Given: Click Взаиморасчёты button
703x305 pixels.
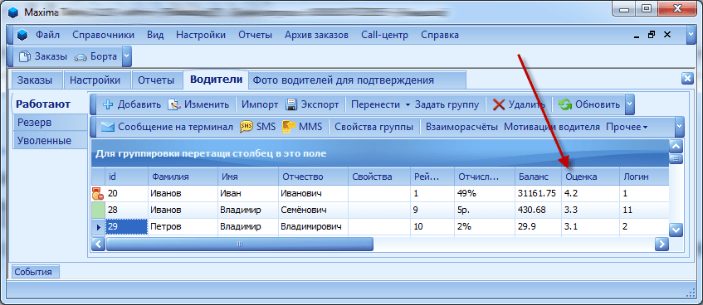Looking at the screenshot, I should (x=461, y=127).
